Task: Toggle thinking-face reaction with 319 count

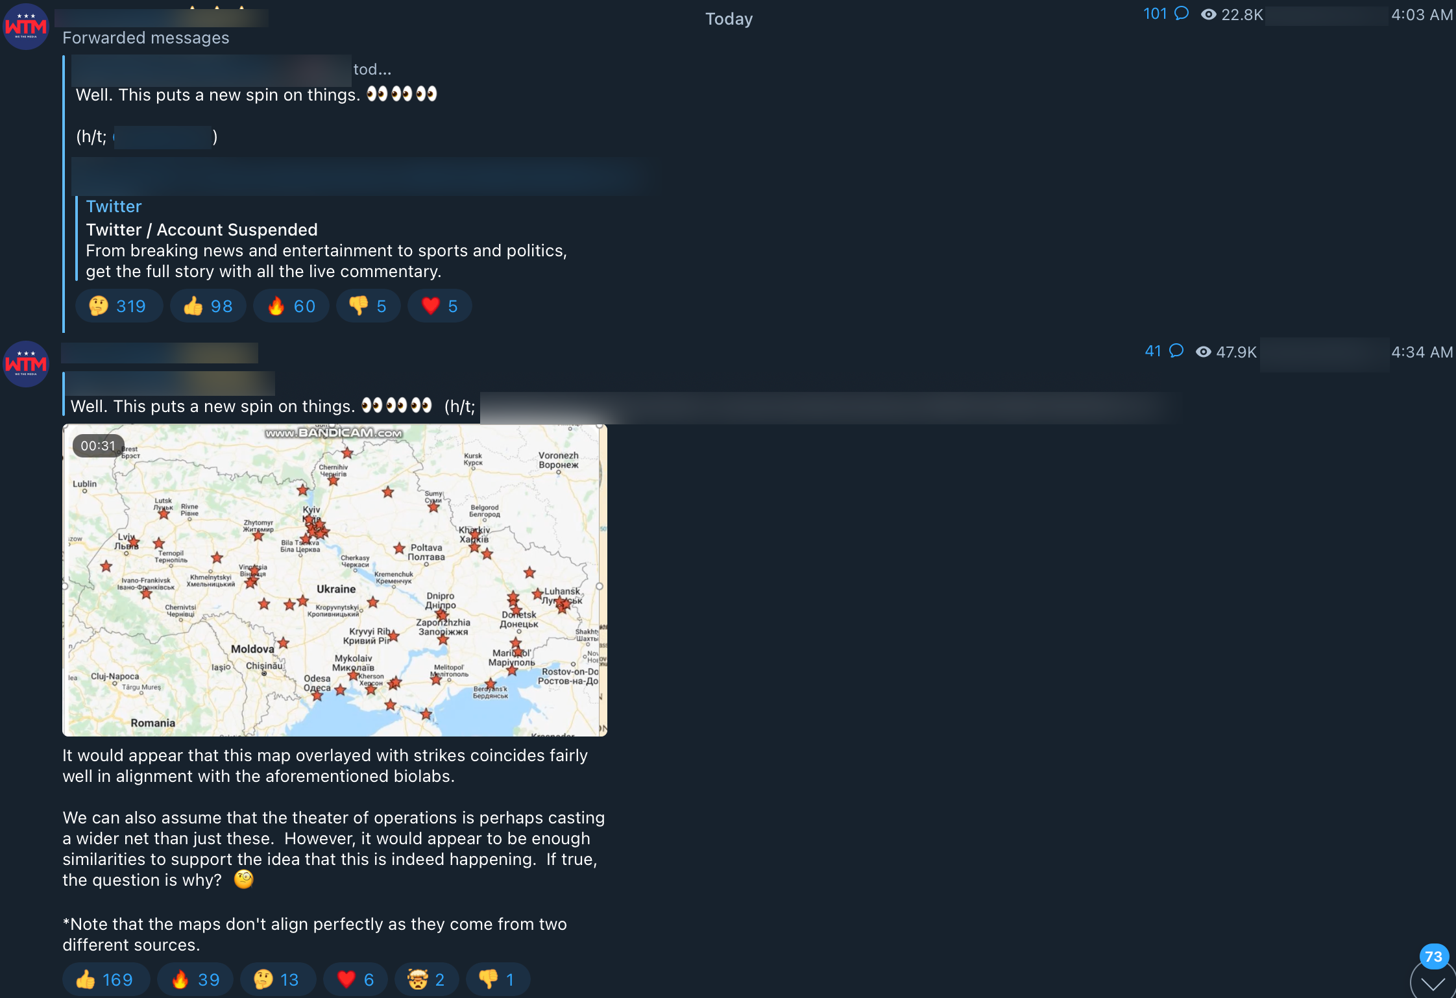Action: (119, 306)
